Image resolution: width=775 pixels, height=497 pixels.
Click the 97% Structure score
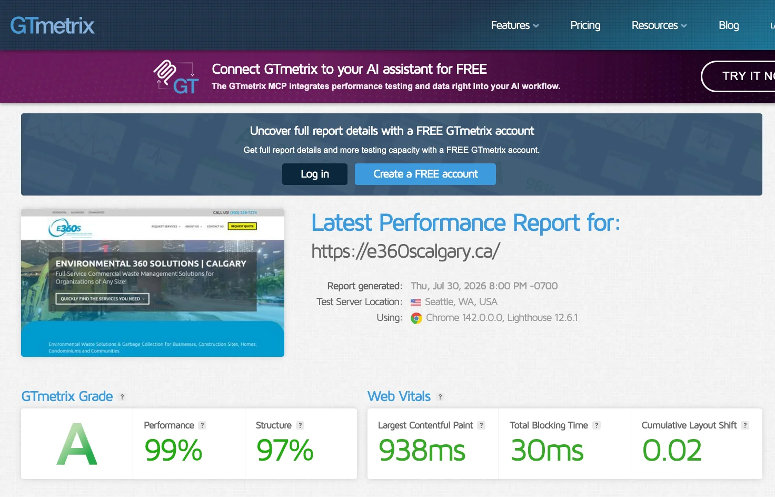[x=285, y=451]
